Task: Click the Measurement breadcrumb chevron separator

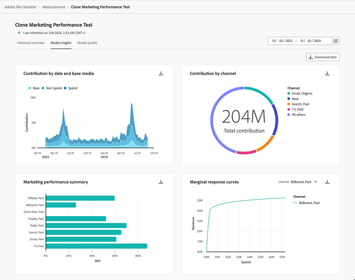Action: (68, 7)
